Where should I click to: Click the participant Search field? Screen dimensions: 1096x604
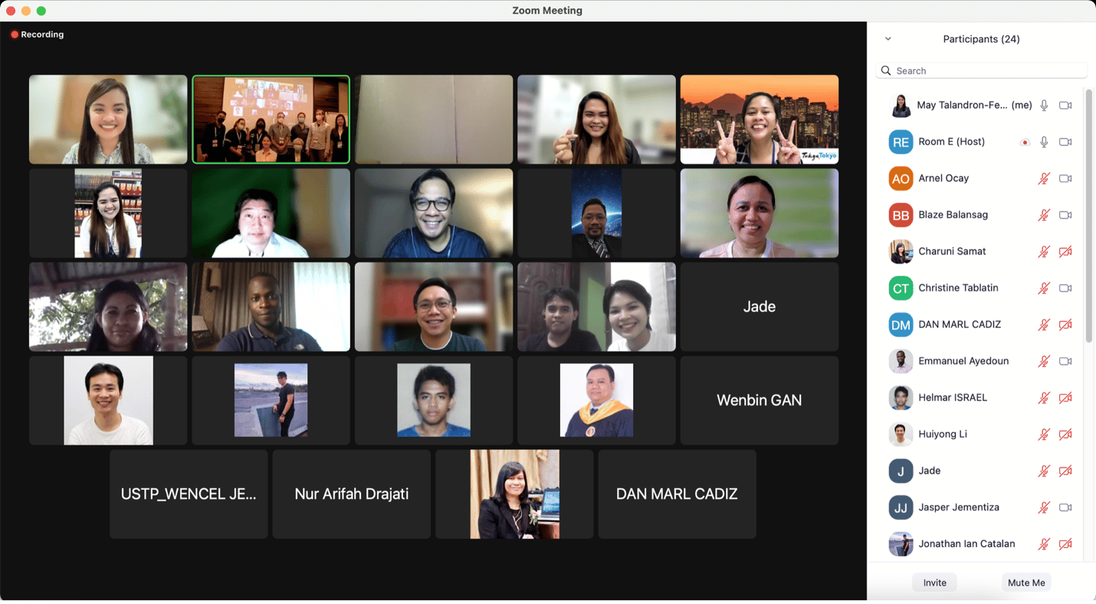tap(981, 71)
